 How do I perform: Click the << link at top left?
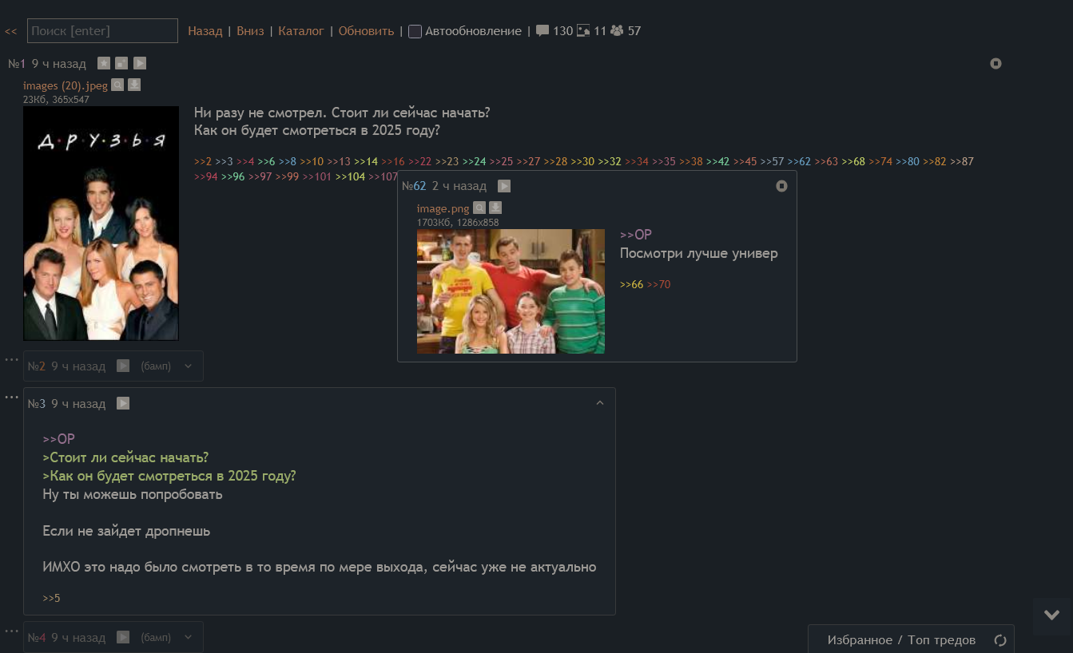(x=10, y=31)
